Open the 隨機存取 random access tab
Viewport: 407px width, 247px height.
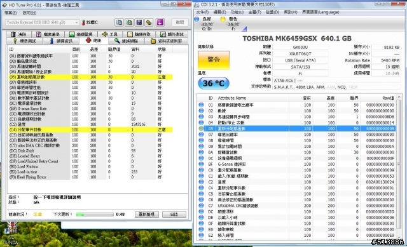tap(139, 34)
